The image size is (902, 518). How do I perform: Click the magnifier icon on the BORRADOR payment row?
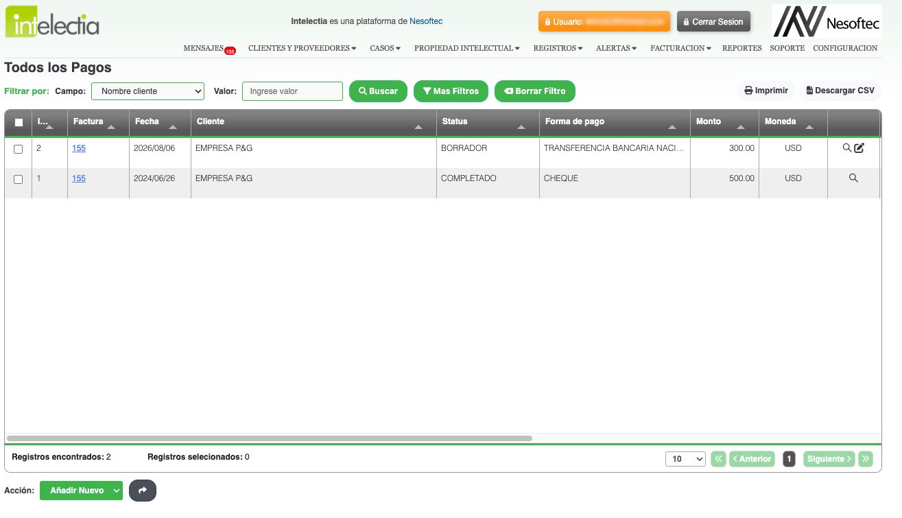[847, 148]
